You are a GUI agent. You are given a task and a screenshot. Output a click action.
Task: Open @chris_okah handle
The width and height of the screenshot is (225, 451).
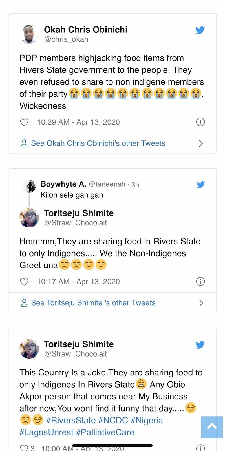(x=66, y=39)
